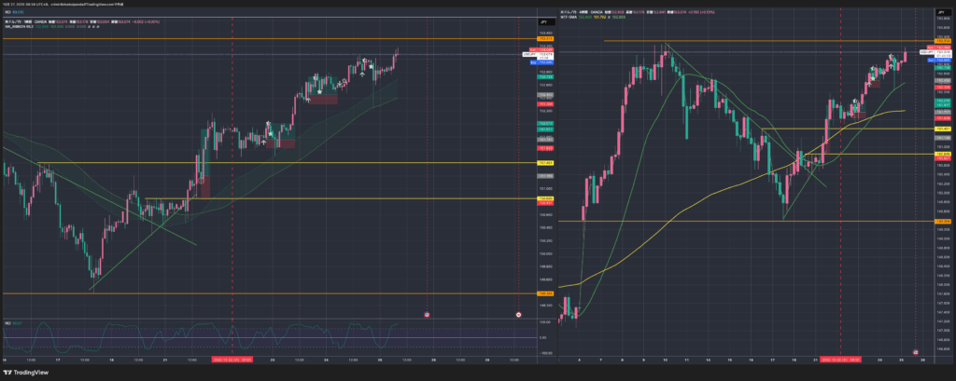Click the right chart's 4時間 symbol title

tap(588, 10)
